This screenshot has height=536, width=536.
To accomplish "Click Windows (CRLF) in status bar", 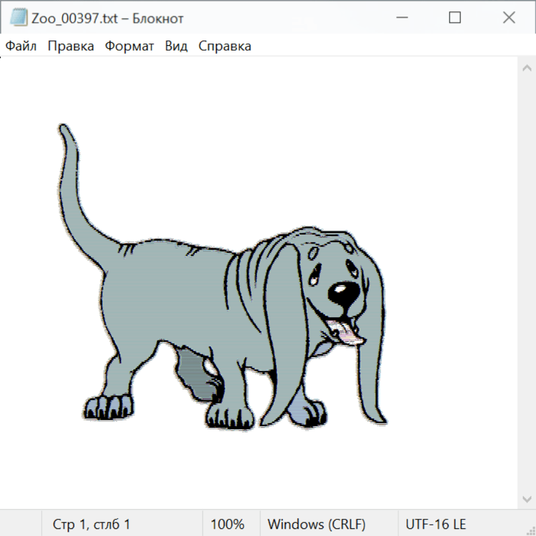I will pos(316,524).
